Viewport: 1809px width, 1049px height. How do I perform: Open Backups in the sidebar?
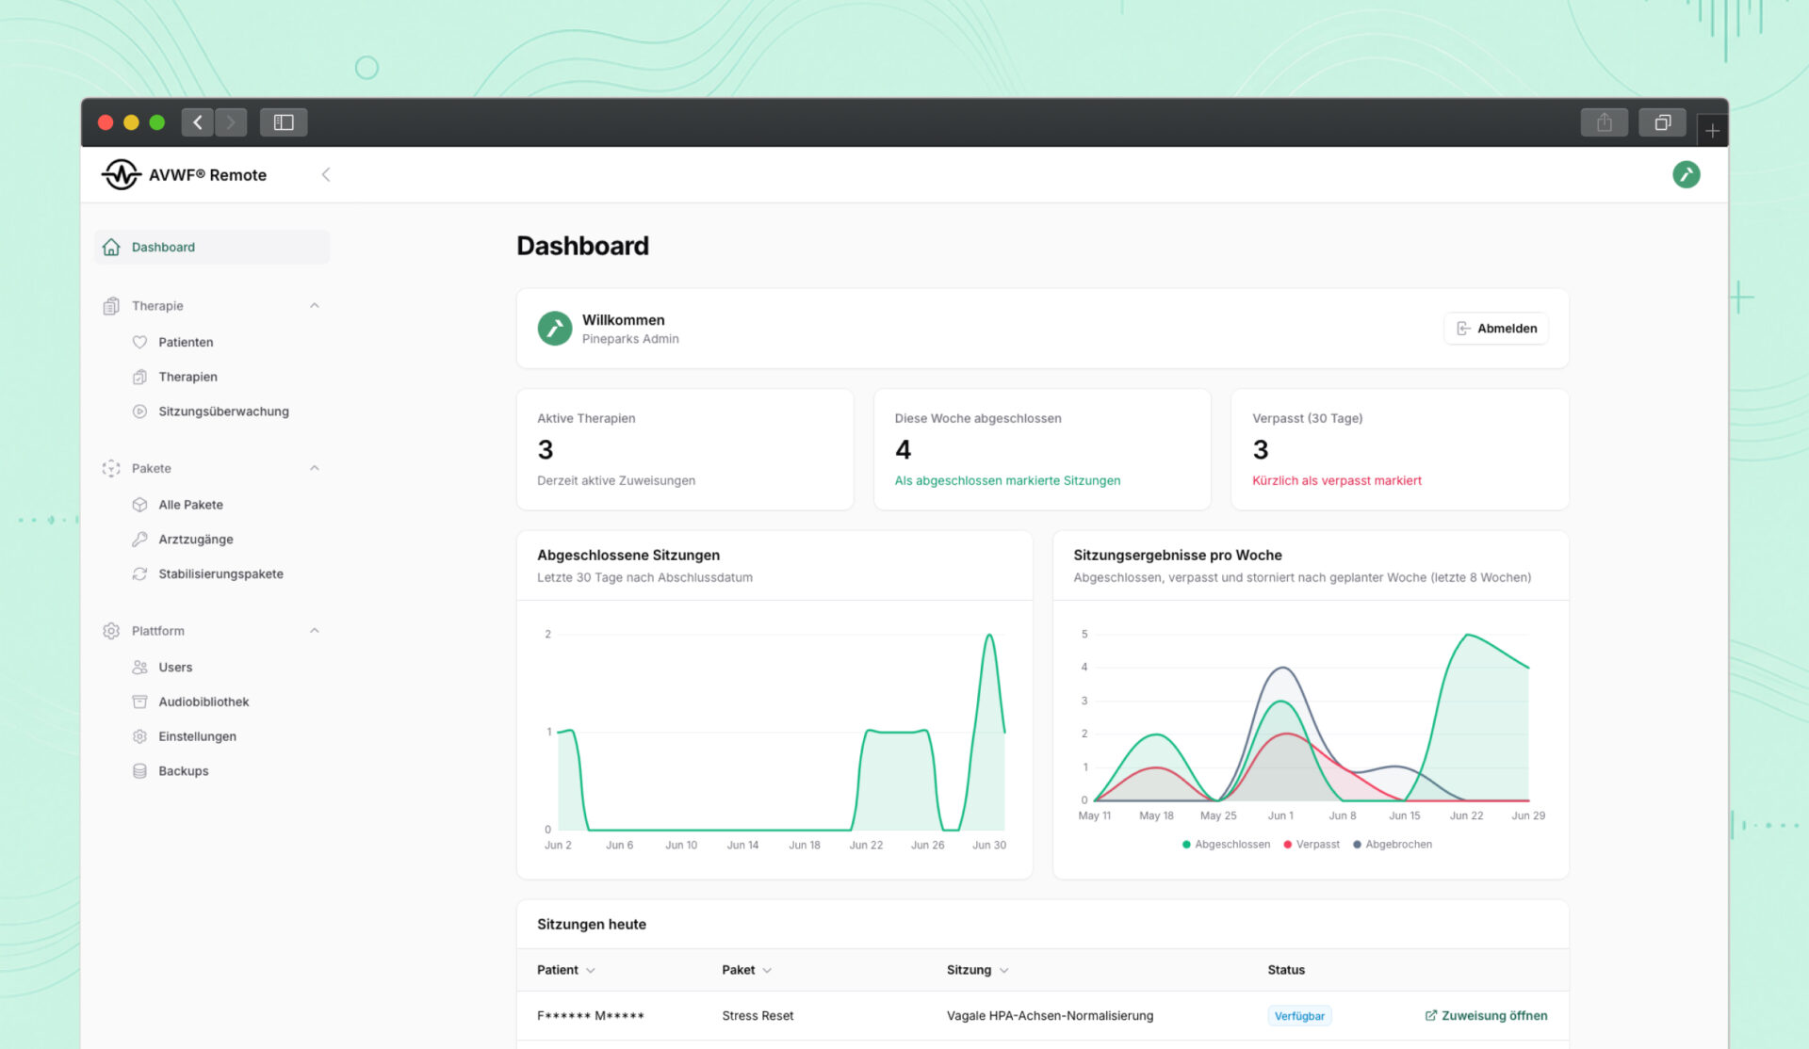(212, 771)
